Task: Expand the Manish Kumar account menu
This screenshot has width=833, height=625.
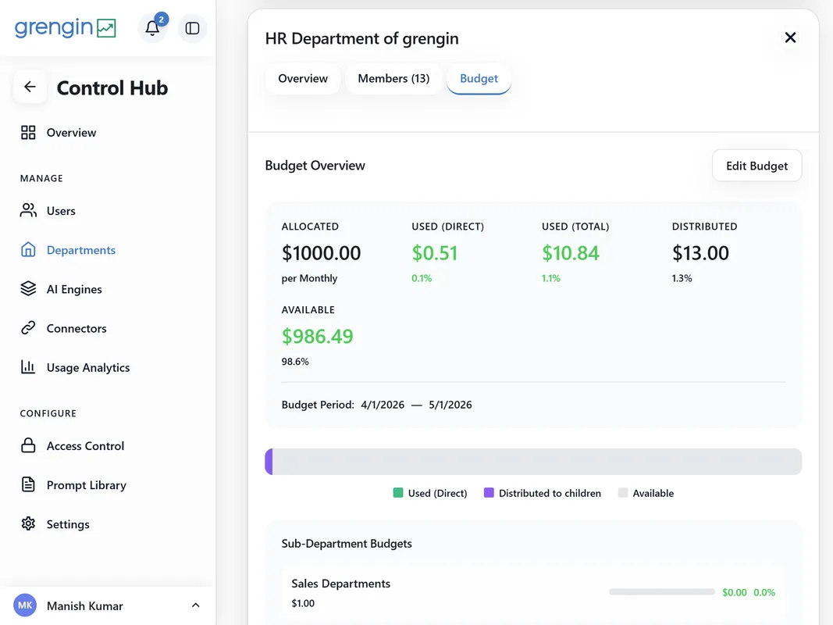Action: click(x=195, y=605)
